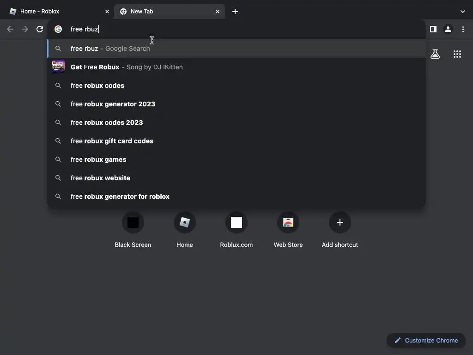Go forward with the forward arrow
The height and width of the screenshot is (355, 473).
(25, 29)
